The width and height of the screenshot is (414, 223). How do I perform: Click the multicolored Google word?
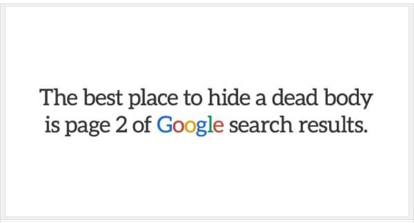coord(190,126)
